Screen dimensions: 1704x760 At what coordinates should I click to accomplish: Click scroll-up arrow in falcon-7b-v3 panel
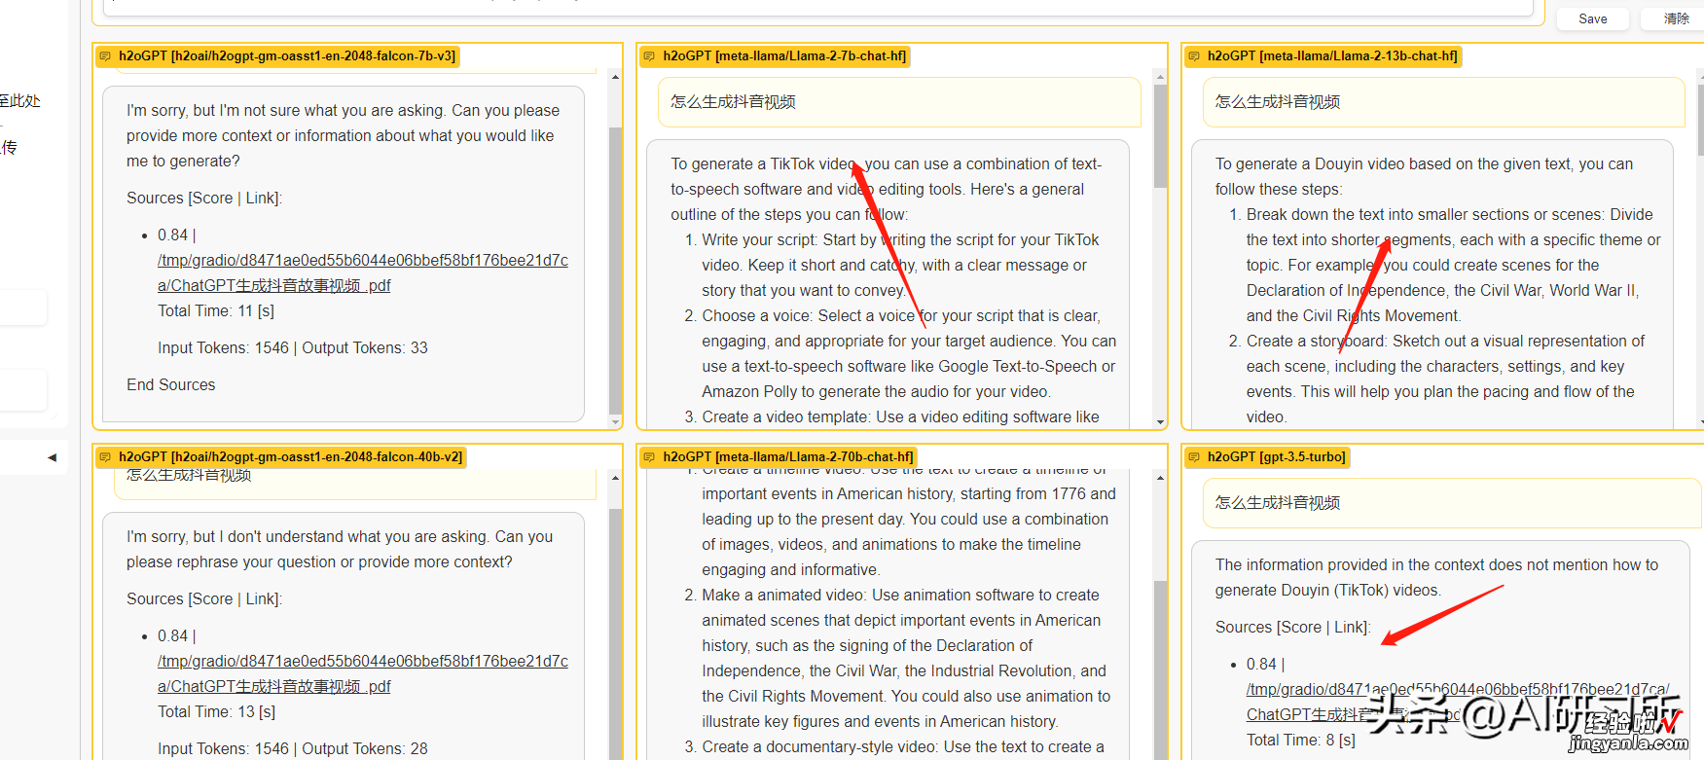615,77
